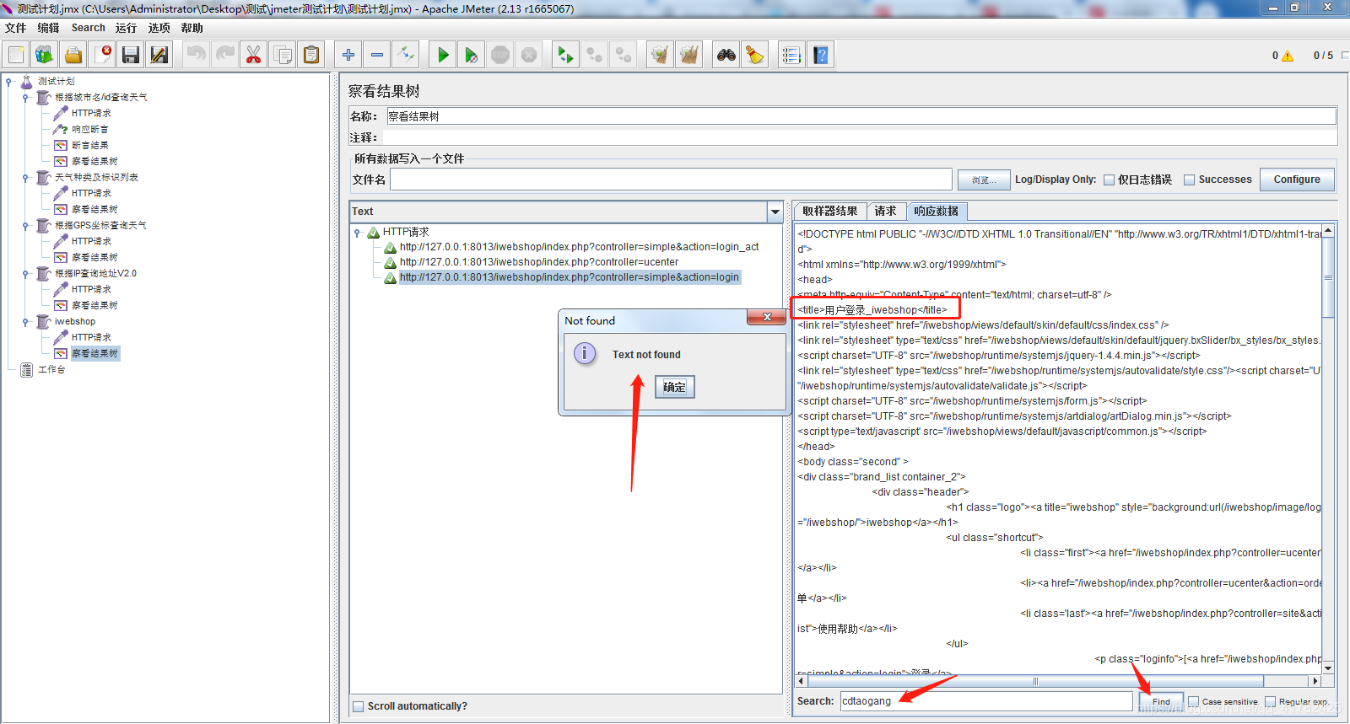Open the 编辑 menu
The image size is (1350, 724).
tap(49, 28)
